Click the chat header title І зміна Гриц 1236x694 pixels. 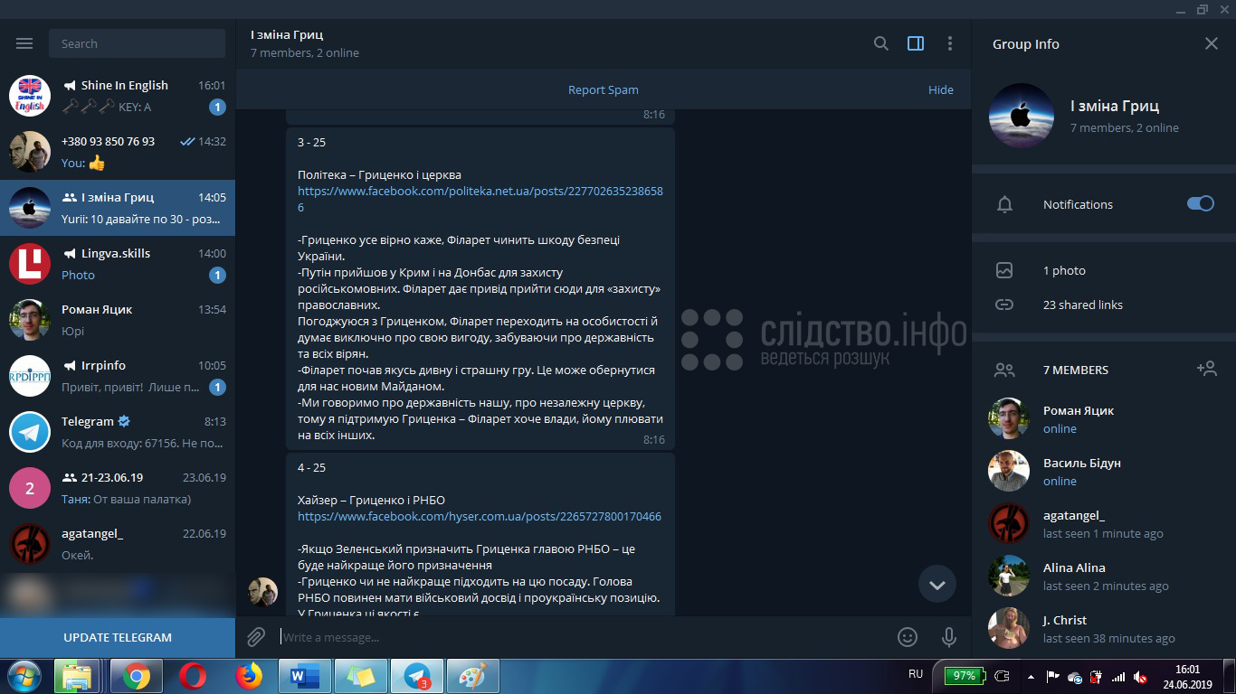[287, 34]
